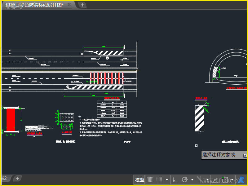Click the blue annotation scale icon

pos(241,179)
